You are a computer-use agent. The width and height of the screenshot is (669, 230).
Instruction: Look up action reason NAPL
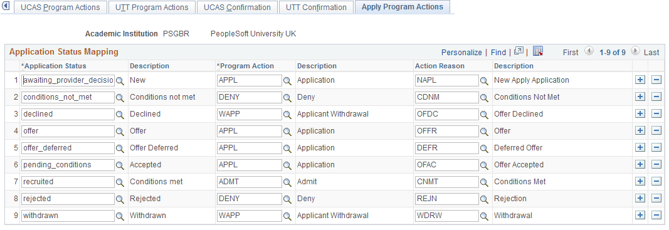click(x=484, y=81)
